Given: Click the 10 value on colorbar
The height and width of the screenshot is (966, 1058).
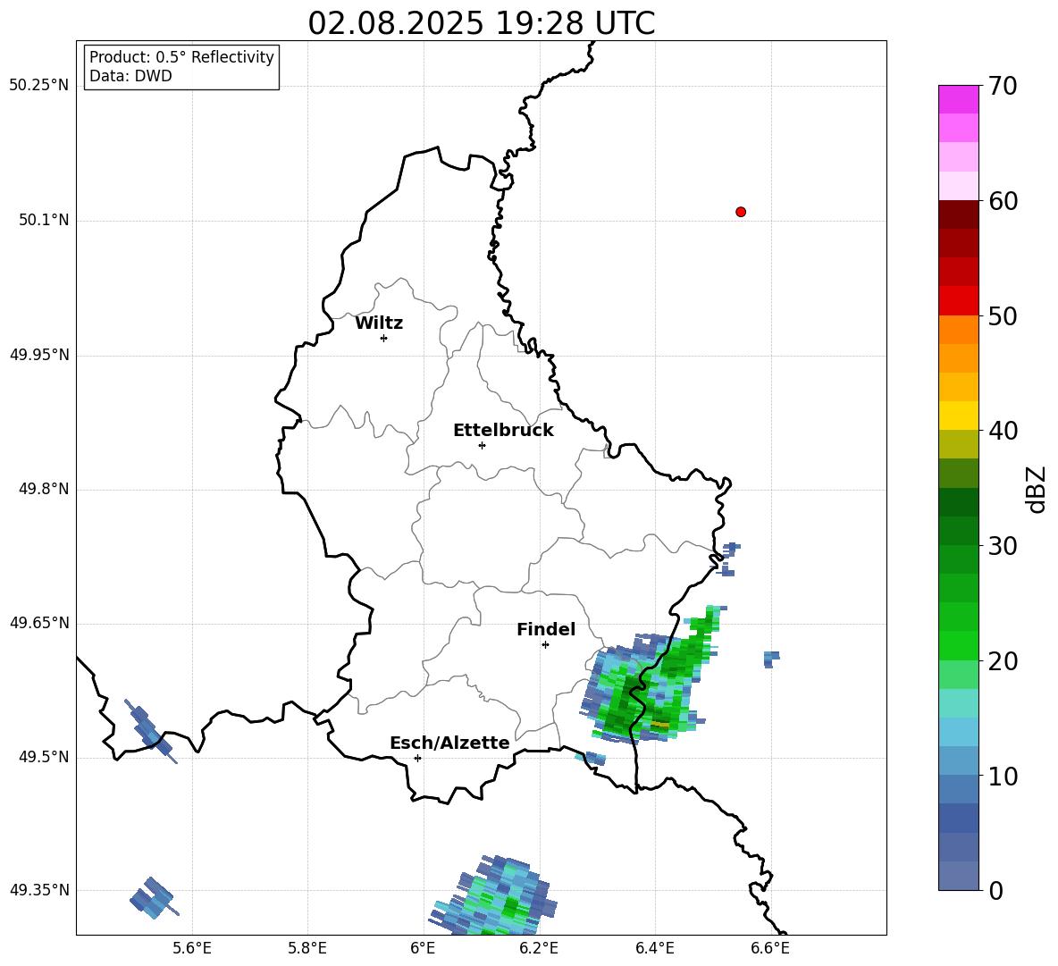Looking at the screenshot, I should [1003, 776].
